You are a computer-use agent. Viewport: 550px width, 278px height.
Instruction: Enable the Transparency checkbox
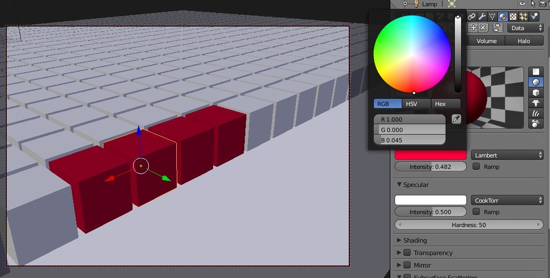(407, 253)
